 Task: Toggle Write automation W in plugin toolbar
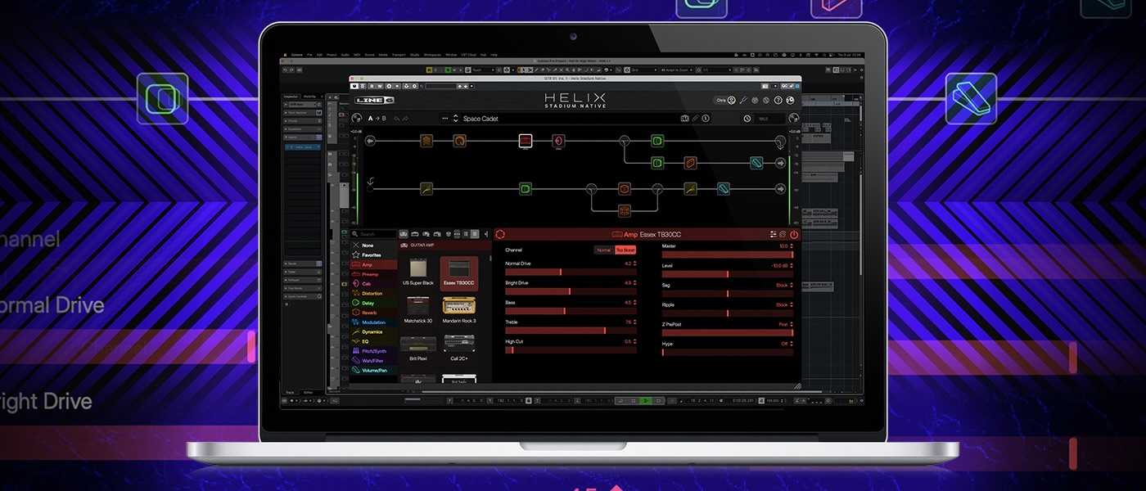click(379, 85)
